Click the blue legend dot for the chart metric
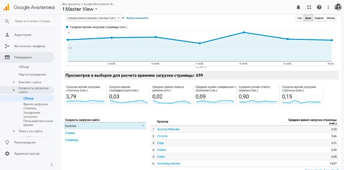Viewport: 344px width, 170px height. click(x=67, y=27)
